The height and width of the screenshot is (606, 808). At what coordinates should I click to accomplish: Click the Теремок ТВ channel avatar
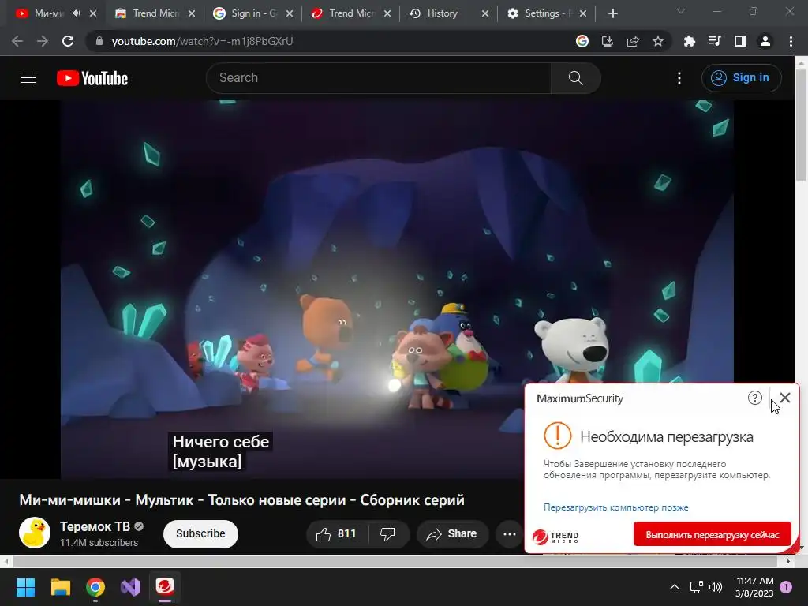point(35,533)
